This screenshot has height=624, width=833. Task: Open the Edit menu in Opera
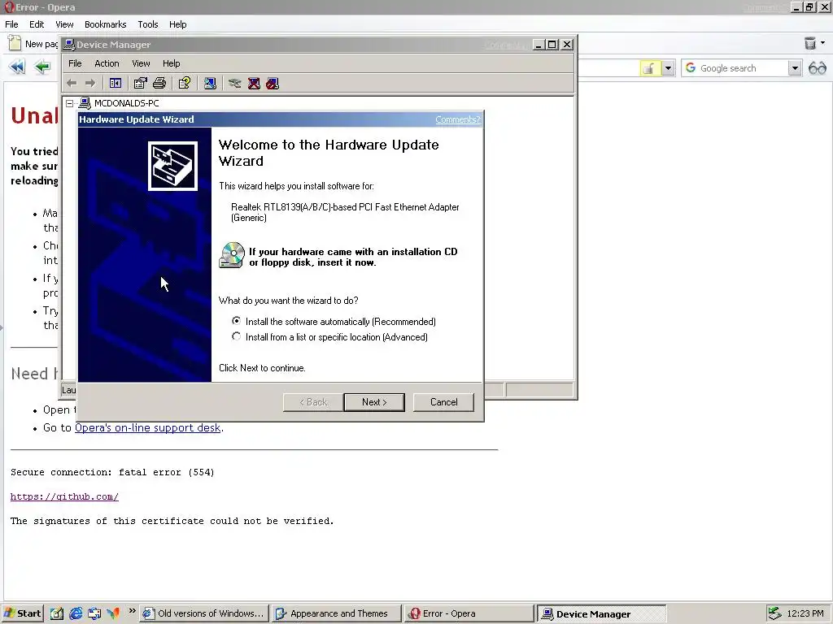[x=37, y=24]
